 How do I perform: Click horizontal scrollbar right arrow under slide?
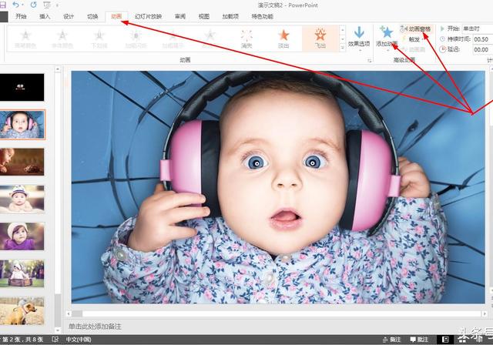[485, 313]
